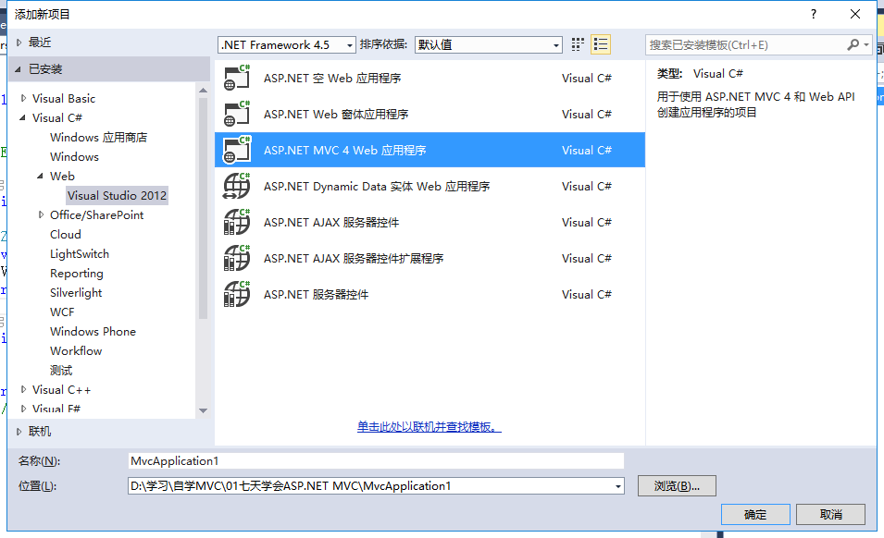The height and width of the screenshot is (538, 884).
Task: Select the Windows Phone category
Action: pyautogui.click(x=93, y=332)
